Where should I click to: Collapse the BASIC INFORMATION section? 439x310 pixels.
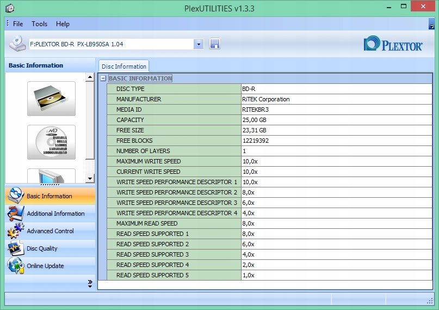(103, 78)
